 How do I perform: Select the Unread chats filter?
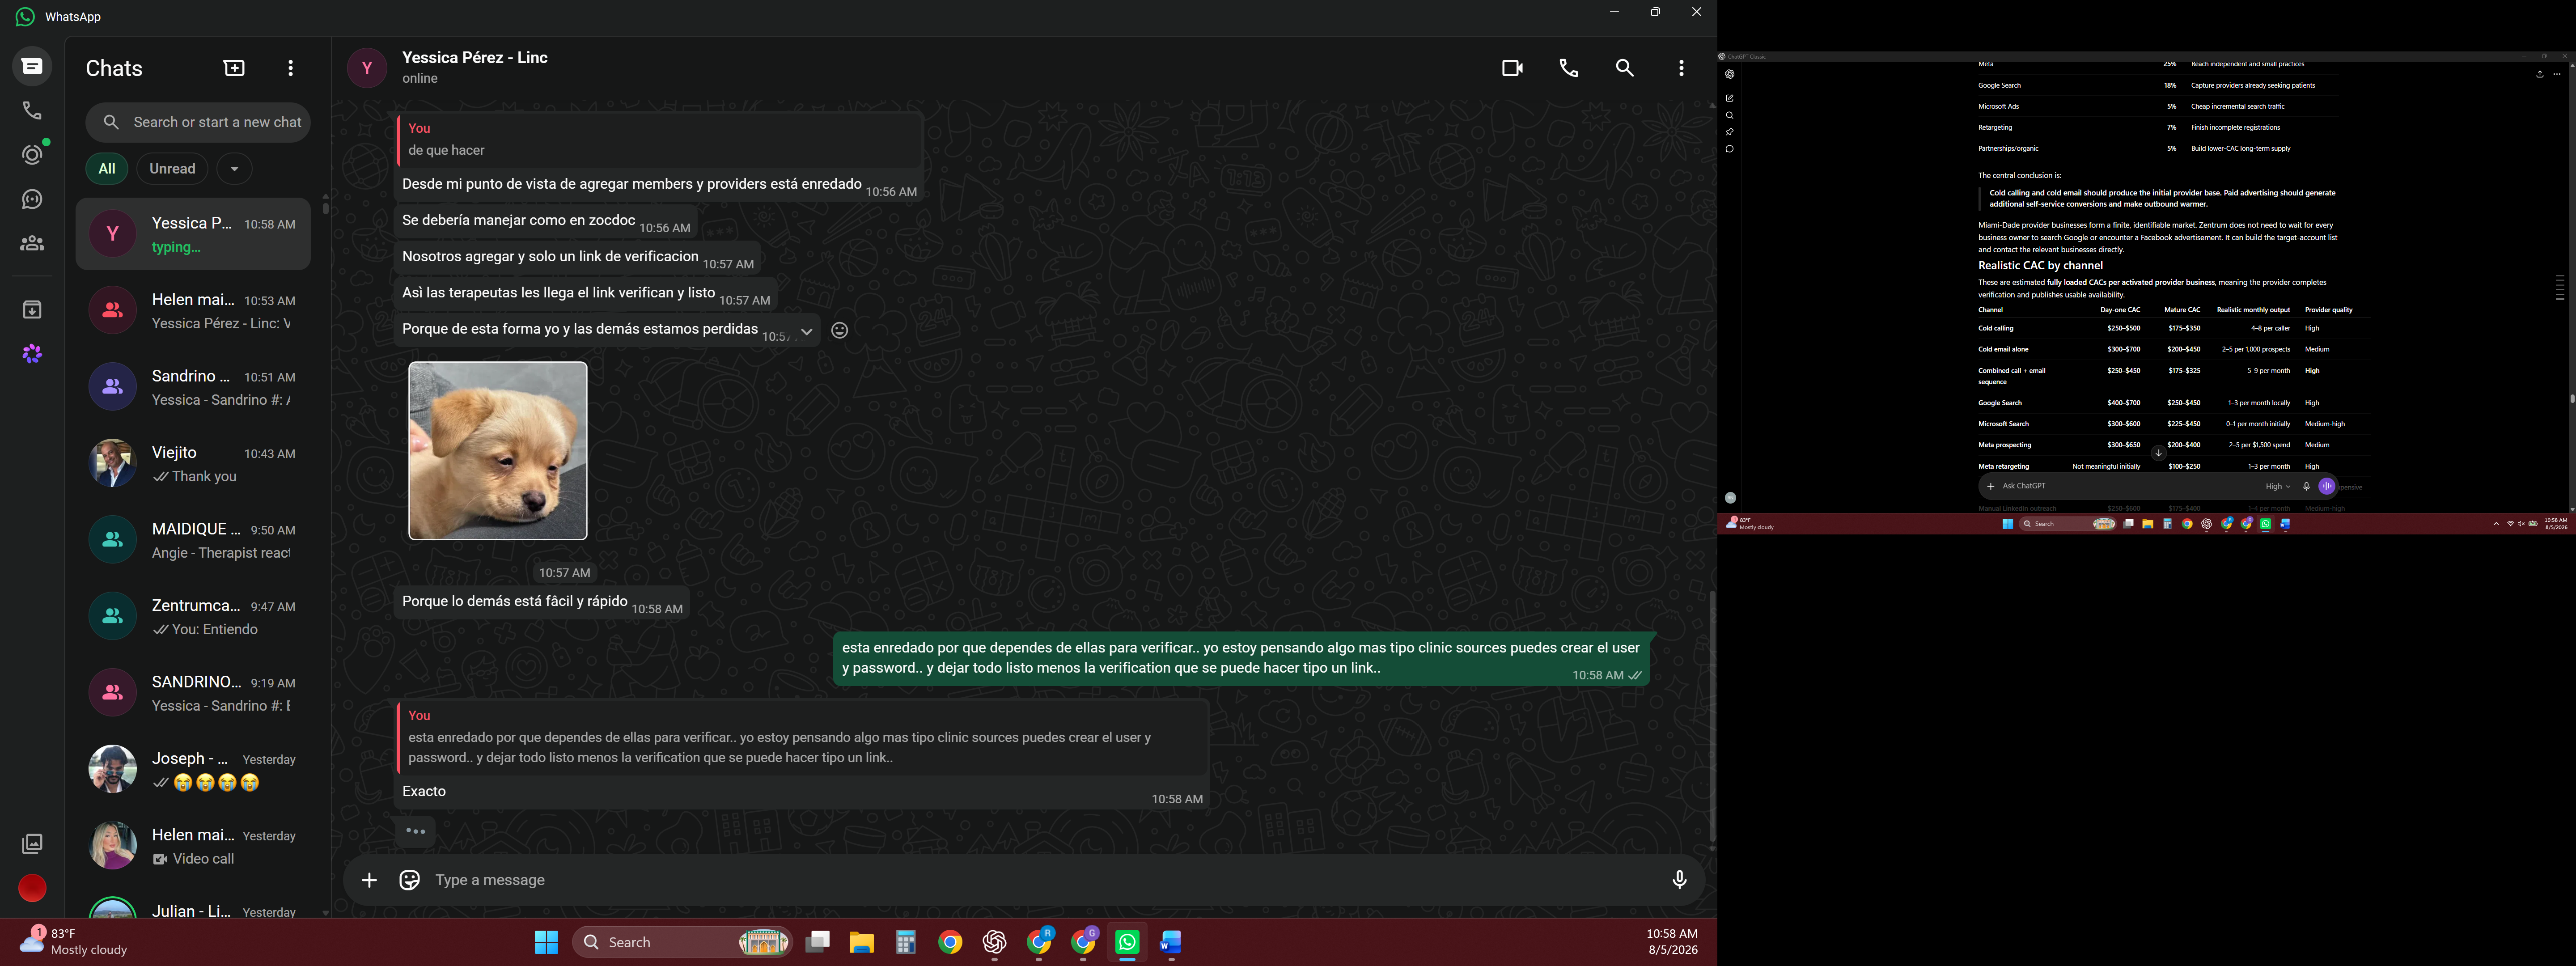click(x=172, y=169)
